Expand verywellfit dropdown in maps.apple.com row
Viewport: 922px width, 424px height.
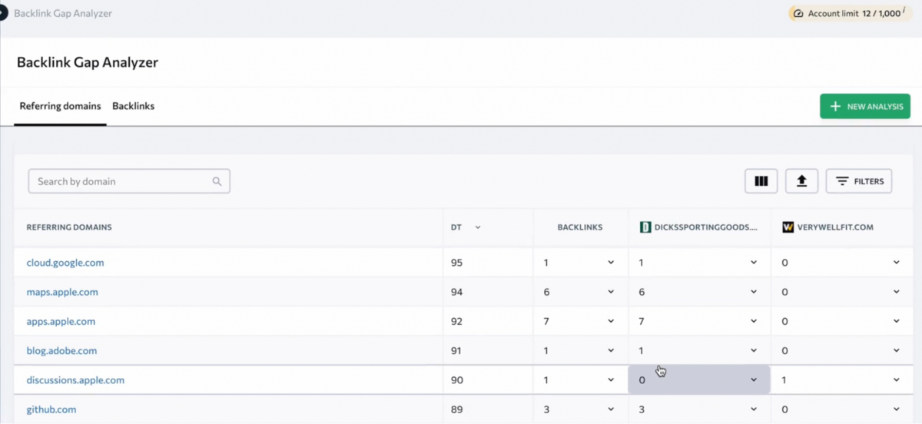point(897,292)
